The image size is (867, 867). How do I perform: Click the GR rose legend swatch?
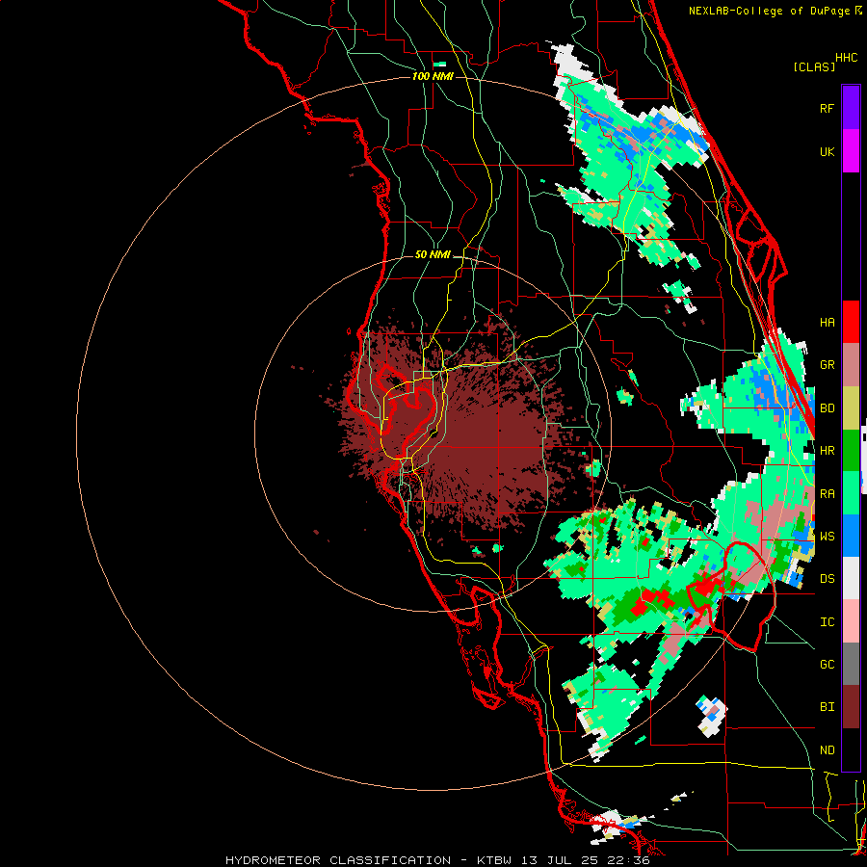pos(851,365)
